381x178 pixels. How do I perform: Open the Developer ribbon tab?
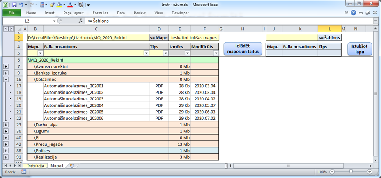pyautogui.click(x=180, y=13)
